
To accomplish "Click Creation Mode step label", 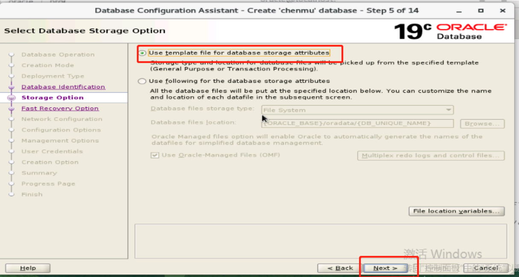I will [x=48, y=65].
